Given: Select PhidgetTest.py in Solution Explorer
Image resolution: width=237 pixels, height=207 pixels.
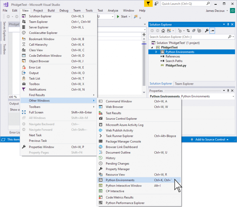Looking at the screenshot, I should tap(176, 65).
